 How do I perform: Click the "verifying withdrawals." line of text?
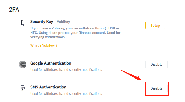(x=48, y=37)
